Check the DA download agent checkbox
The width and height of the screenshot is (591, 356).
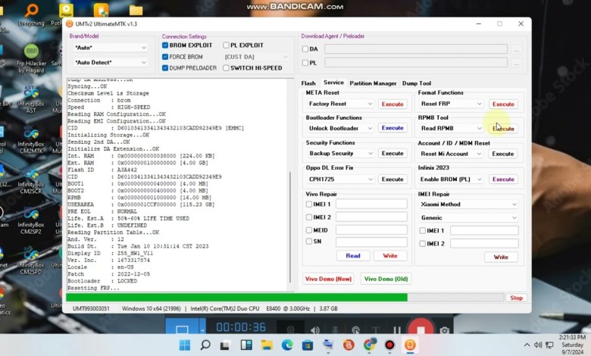[x=305, y=49]
